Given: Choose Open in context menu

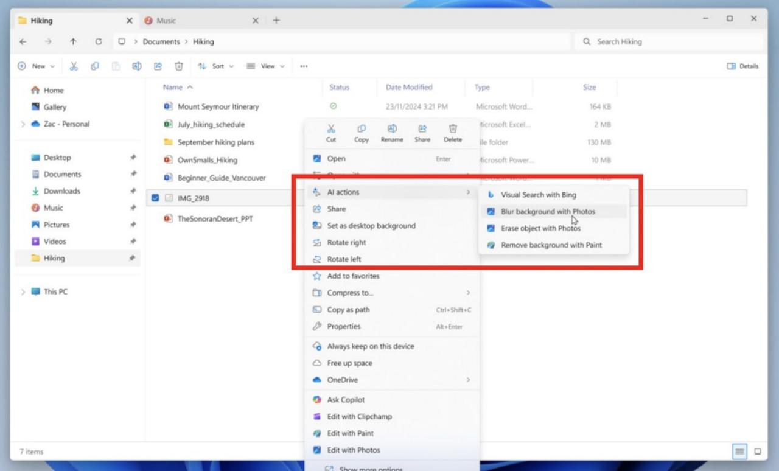Looking at the screenshot, I should [x=392, y=159].
